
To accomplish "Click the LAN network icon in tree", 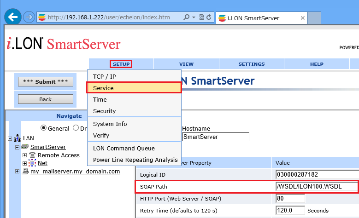I will [x=18, y=138].
